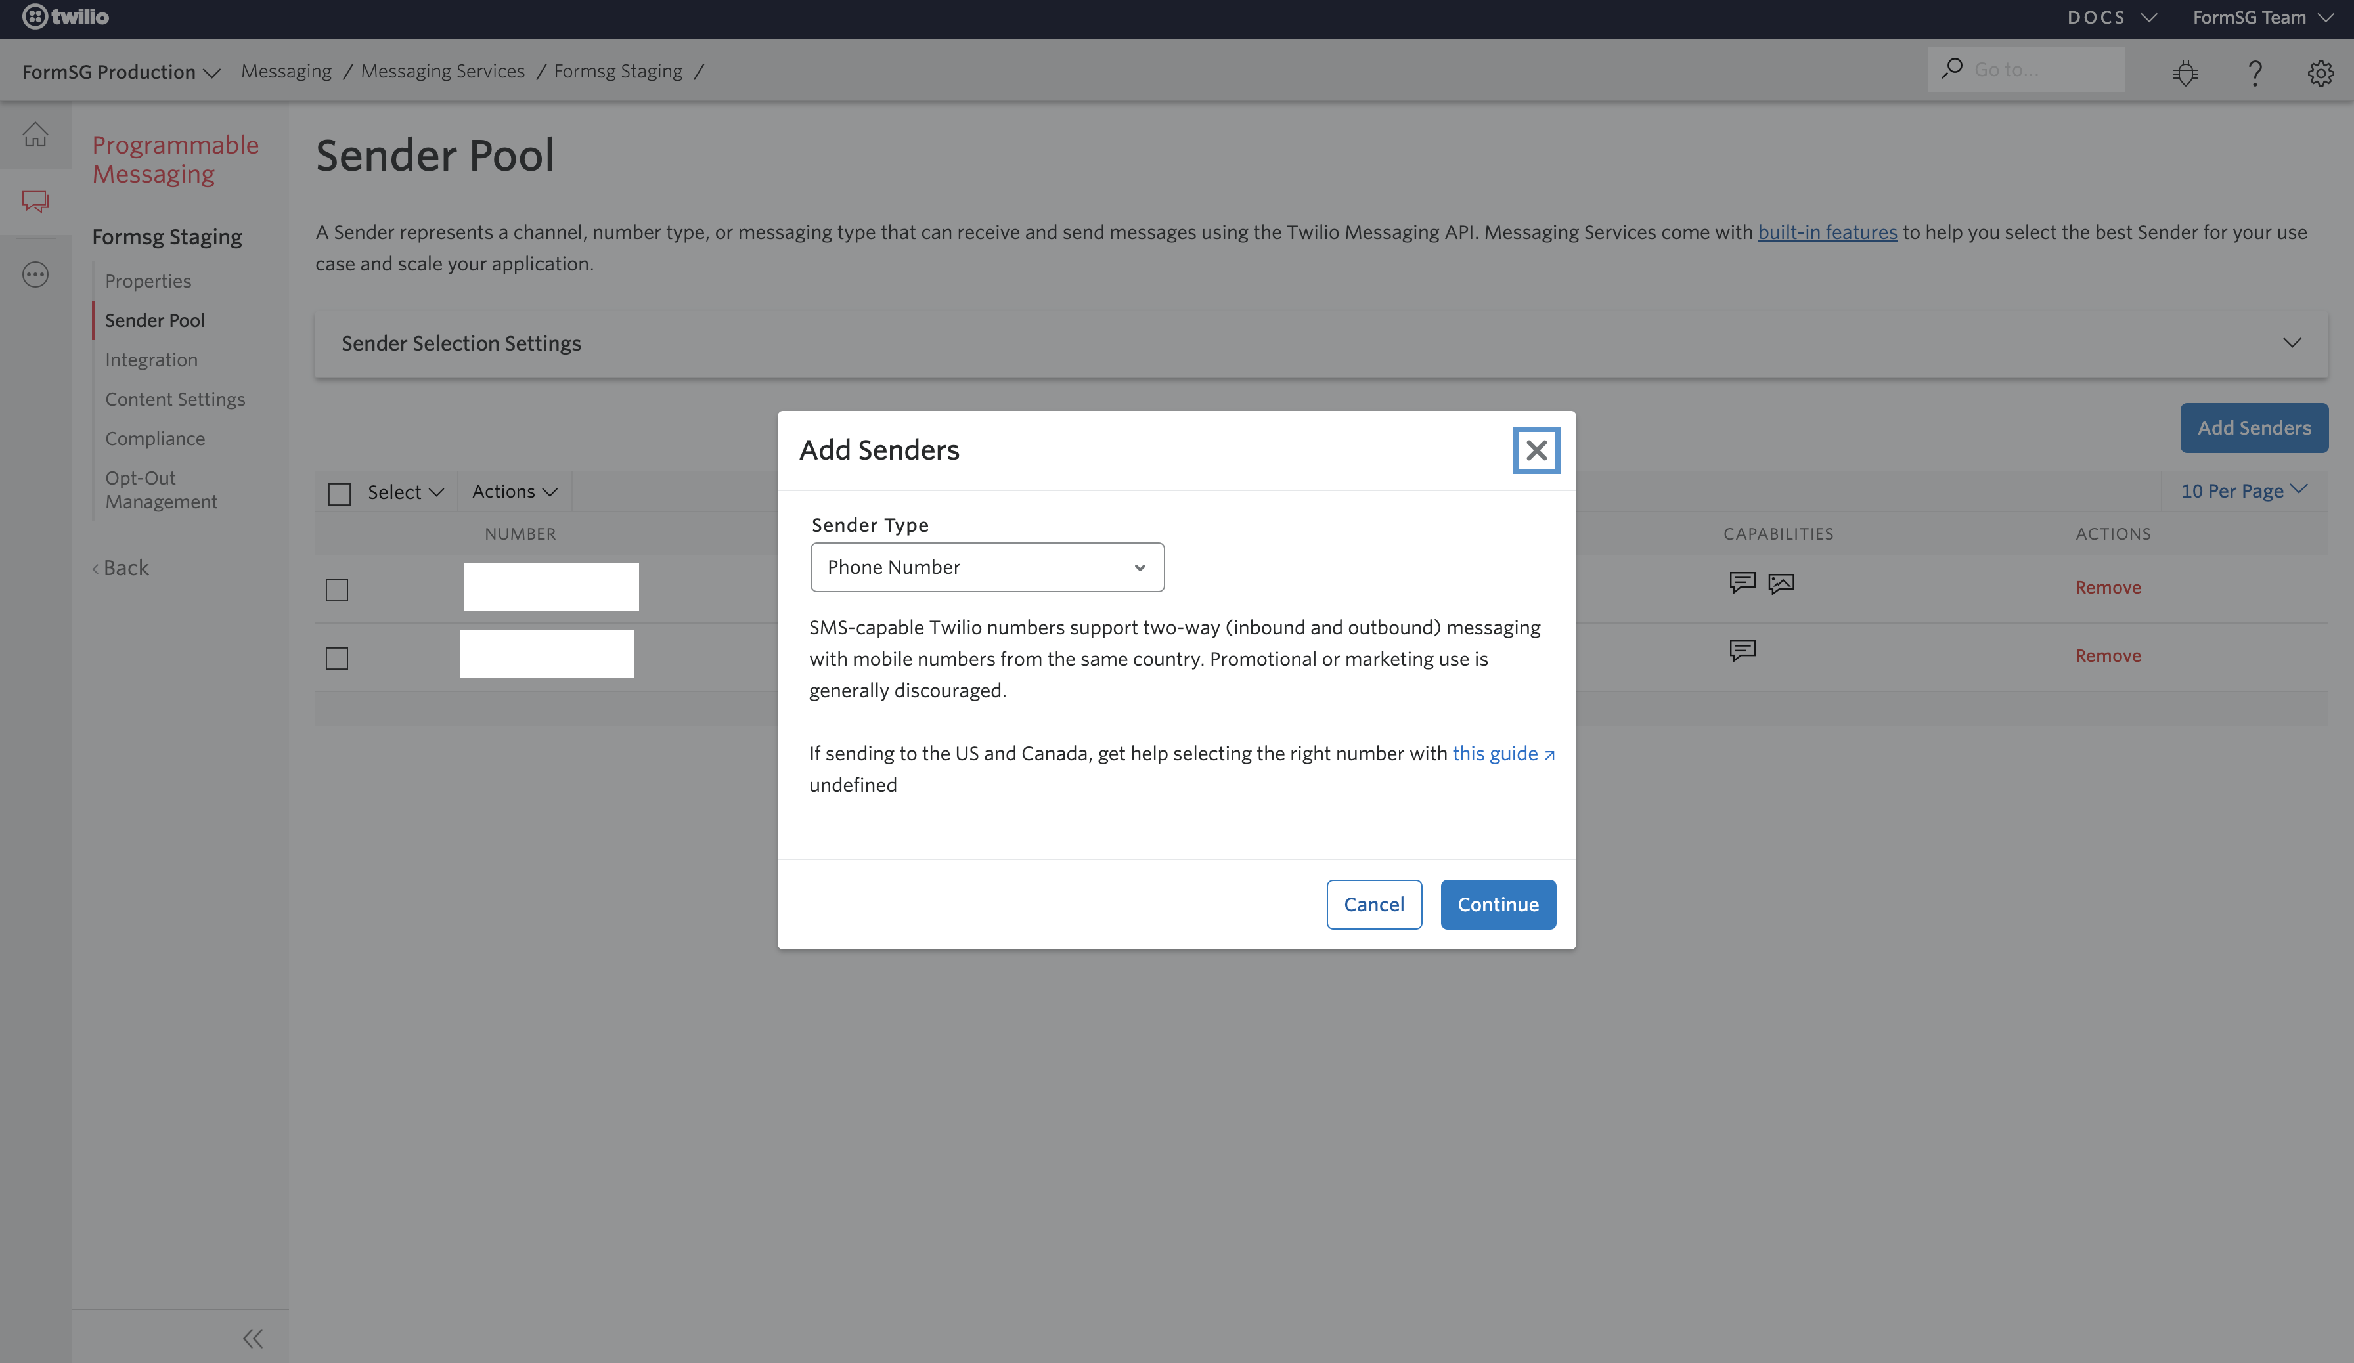Click the Continue button
This screenshot has height=1363, width=2354.
tap(1498, 905)
